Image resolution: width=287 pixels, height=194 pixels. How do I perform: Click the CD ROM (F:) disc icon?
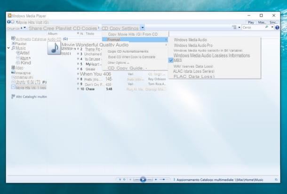click(x=13, y=78)
